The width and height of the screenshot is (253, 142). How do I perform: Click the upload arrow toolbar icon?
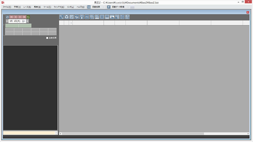pyautogui.click(x=82, y=17)
